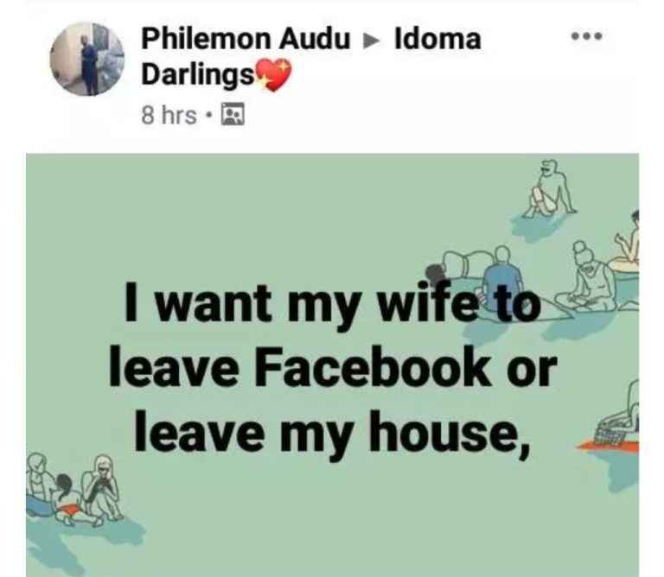664x577 pixels.
Task: Click Philemon Audu's profile picture
Action: [x=87, y=60]
